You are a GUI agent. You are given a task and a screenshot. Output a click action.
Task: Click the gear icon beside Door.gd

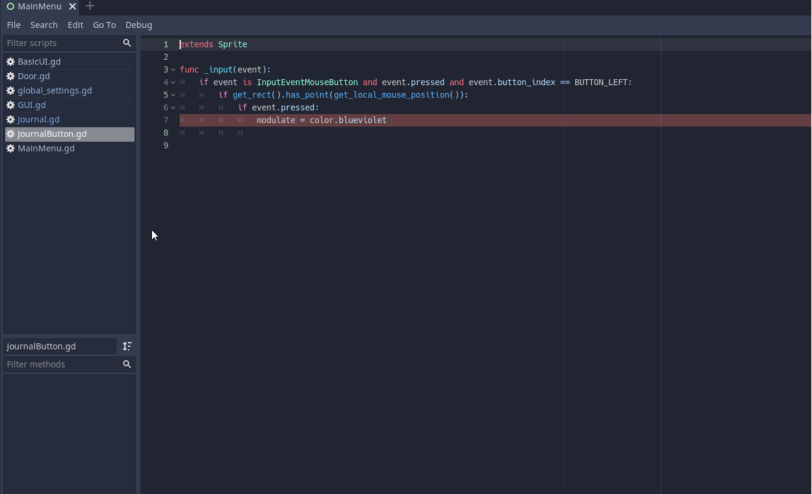(10, 76)
